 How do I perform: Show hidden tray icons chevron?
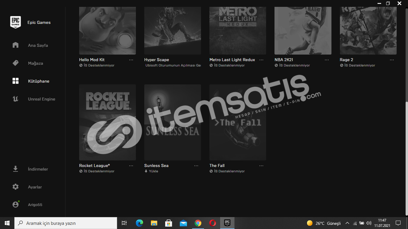click(347, 223)
